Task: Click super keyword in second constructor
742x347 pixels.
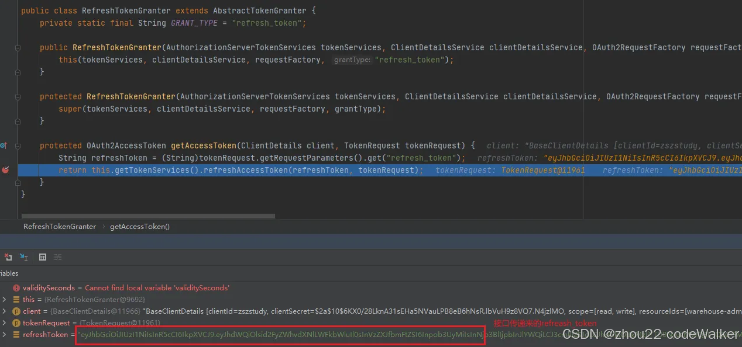Action: tap(70, 109)
